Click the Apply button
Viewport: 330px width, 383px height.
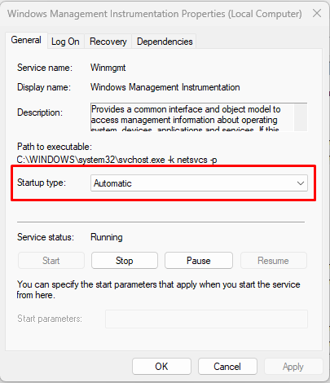[293, 367]
